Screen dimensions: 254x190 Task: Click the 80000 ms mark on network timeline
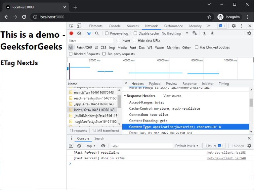pyautogui.click(x=197, y=60)
